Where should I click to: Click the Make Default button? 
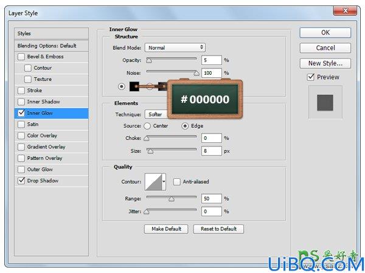[166, 229]
